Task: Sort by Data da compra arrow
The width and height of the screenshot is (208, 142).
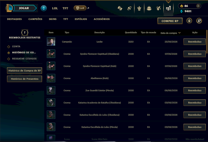Action: click(x=179, y=33)
